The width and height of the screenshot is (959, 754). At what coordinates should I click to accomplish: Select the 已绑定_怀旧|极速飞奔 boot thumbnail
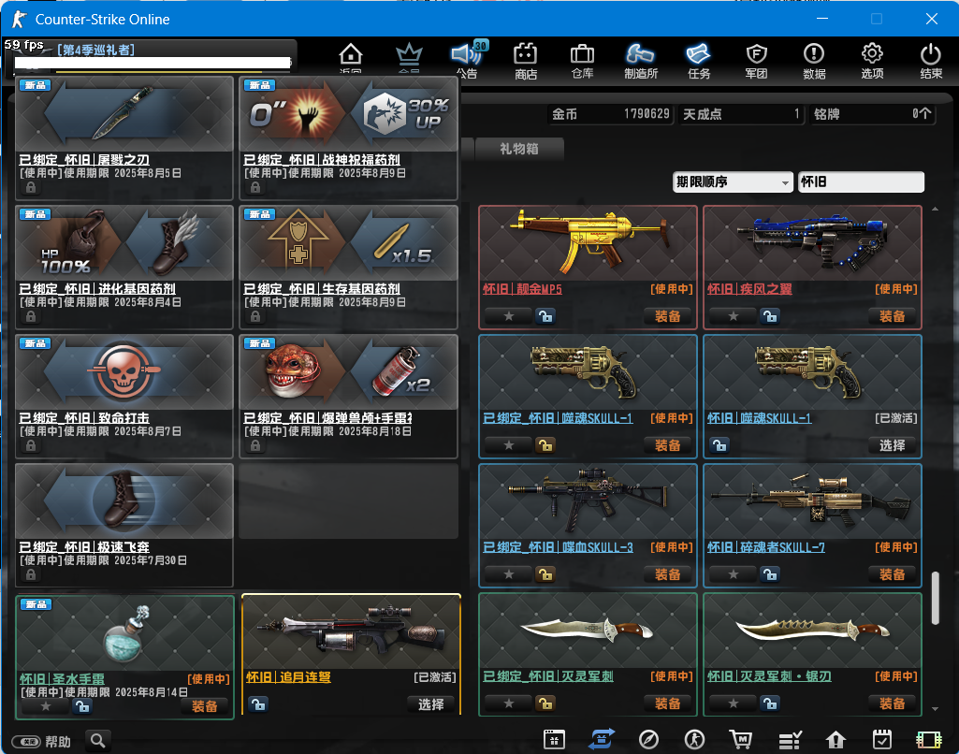click(124, 501)
